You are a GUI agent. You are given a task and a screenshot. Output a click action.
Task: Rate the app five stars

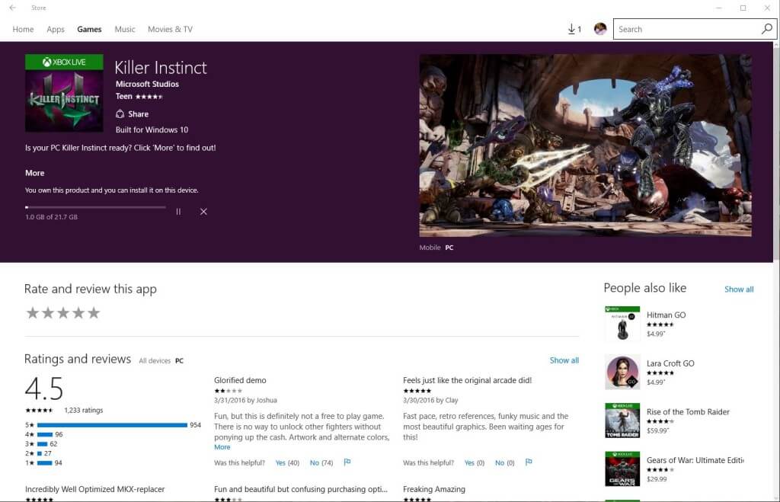[94, 312]
